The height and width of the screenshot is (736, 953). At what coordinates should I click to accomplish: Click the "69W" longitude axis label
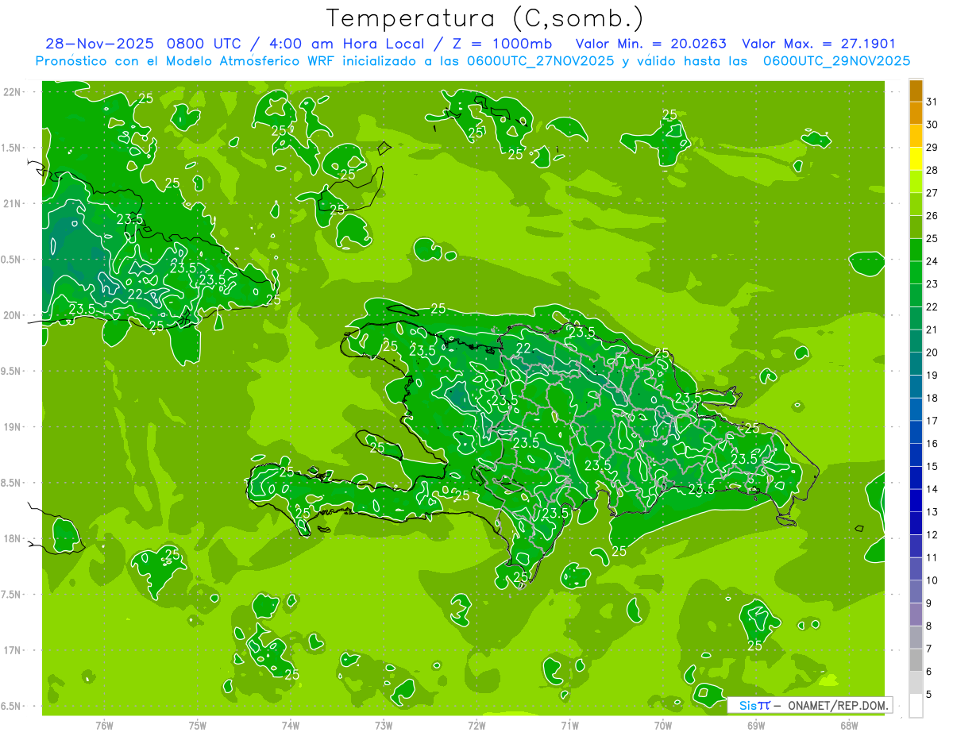pos(756,726)
